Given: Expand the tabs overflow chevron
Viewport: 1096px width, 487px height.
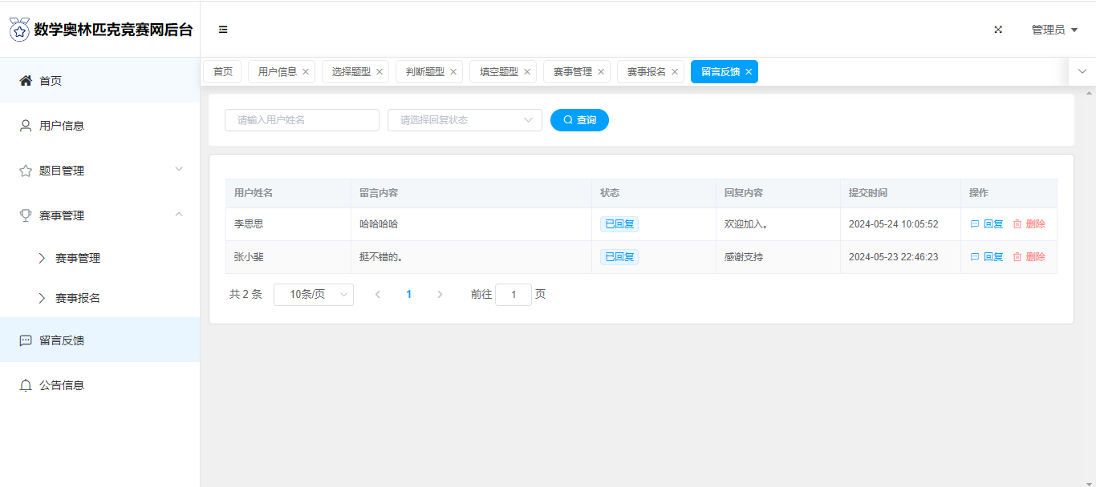Looking at the screenshot, I should tap(1082, 71).
